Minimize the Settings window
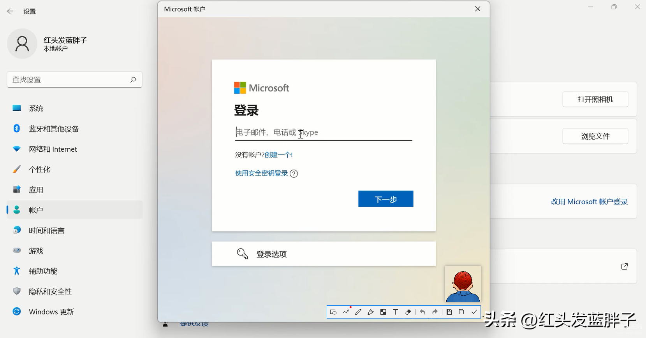The image size is (646, 338). 591,7
